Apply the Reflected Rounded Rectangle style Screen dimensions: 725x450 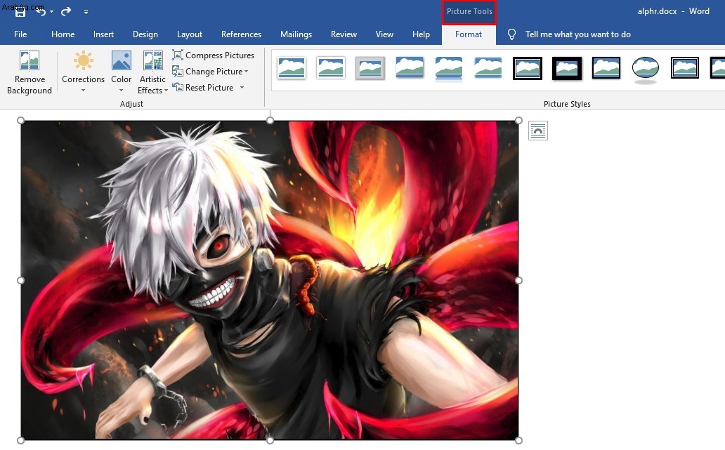click(449, 70)
